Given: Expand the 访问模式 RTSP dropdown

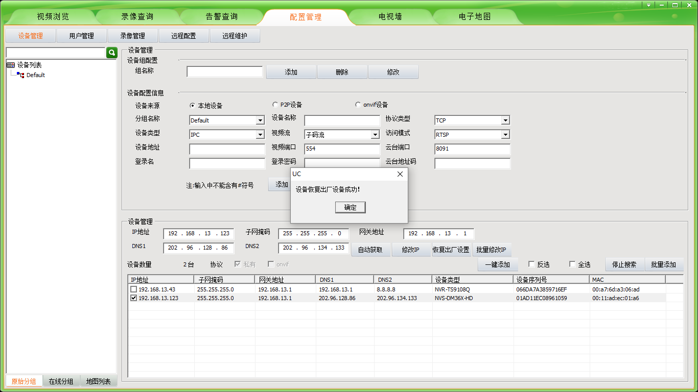Looking at the screenshot, I should click(x=505, y=135).
